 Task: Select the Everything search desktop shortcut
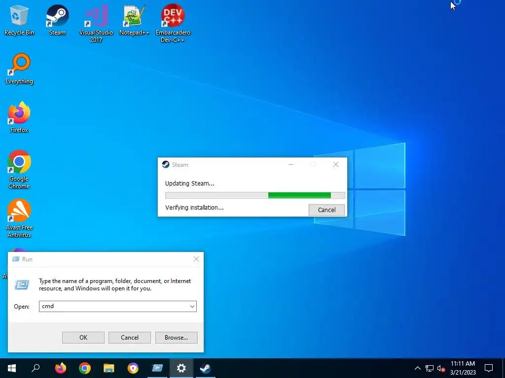coord(19,69)
